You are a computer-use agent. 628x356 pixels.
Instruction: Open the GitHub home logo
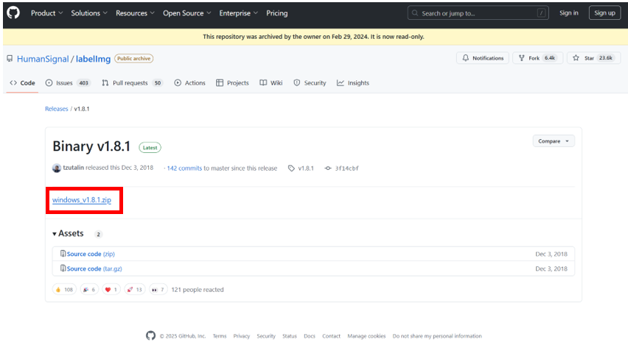13,13
